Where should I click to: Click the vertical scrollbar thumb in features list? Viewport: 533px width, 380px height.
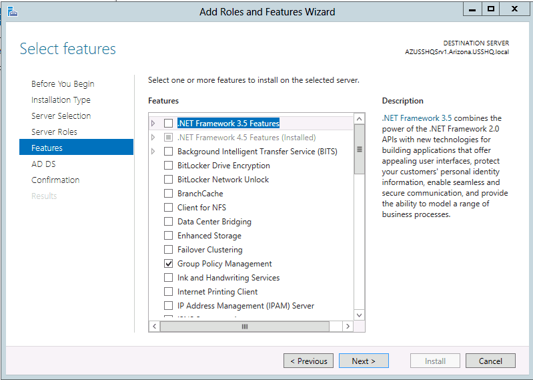(x=360, y=150)
